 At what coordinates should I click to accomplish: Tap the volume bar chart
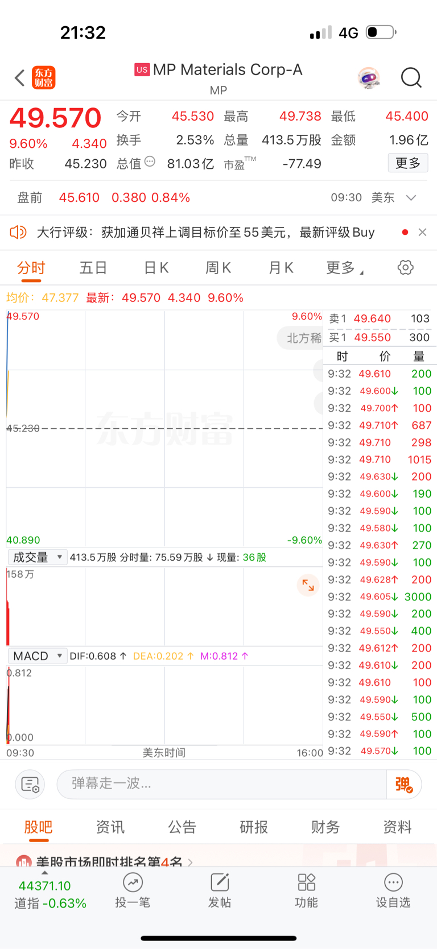point(164,606)
